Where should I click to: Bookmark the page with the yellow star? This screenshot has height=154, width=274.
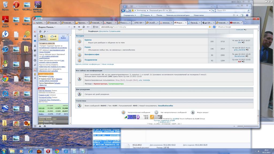[x=210, y=27]
